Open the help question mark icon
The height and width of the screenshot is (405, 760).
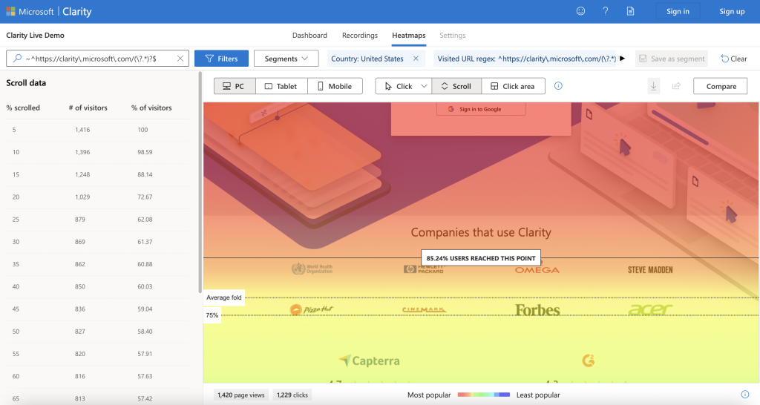[x=606, y=11]
